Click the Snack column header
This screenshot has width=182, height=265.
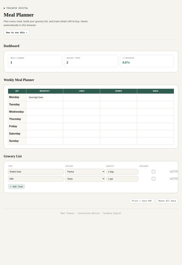(x=155, y=91)
